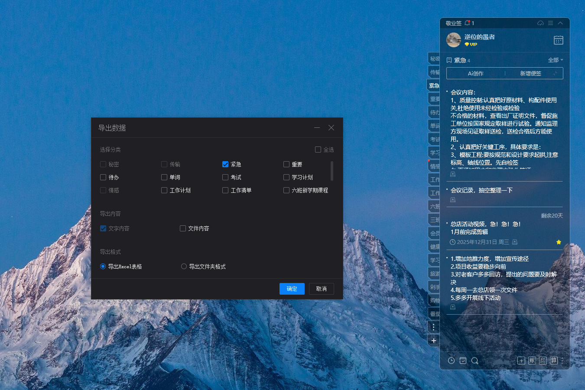Image resolution: width=585 pixels, height=390 pixels.
Task: Switch to the 待办 sidebar tab
Action: coord(433,112)
